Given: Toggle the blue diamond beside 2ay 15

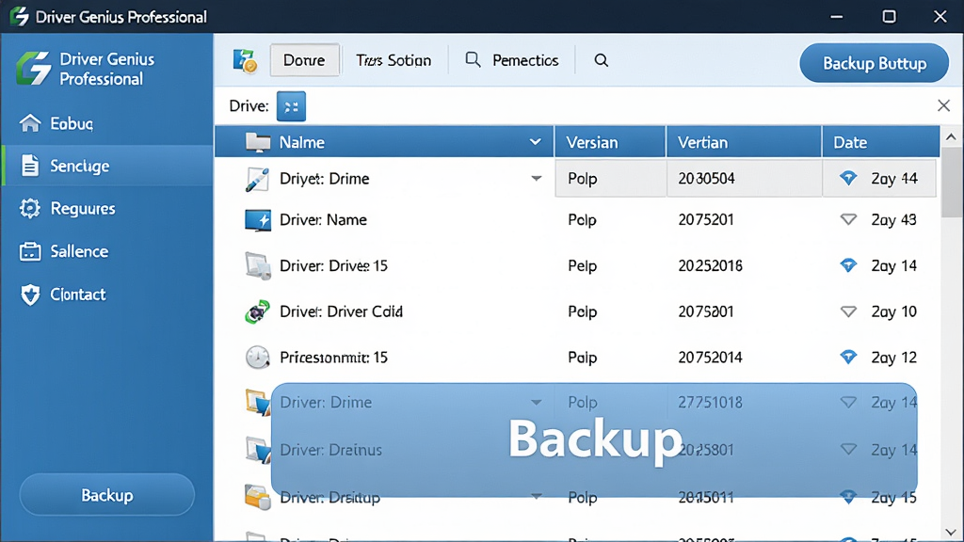Looking at the screenshot, I should tap(848, 497).
